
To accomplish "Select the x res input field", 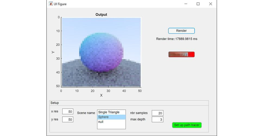I will (68, 112).
